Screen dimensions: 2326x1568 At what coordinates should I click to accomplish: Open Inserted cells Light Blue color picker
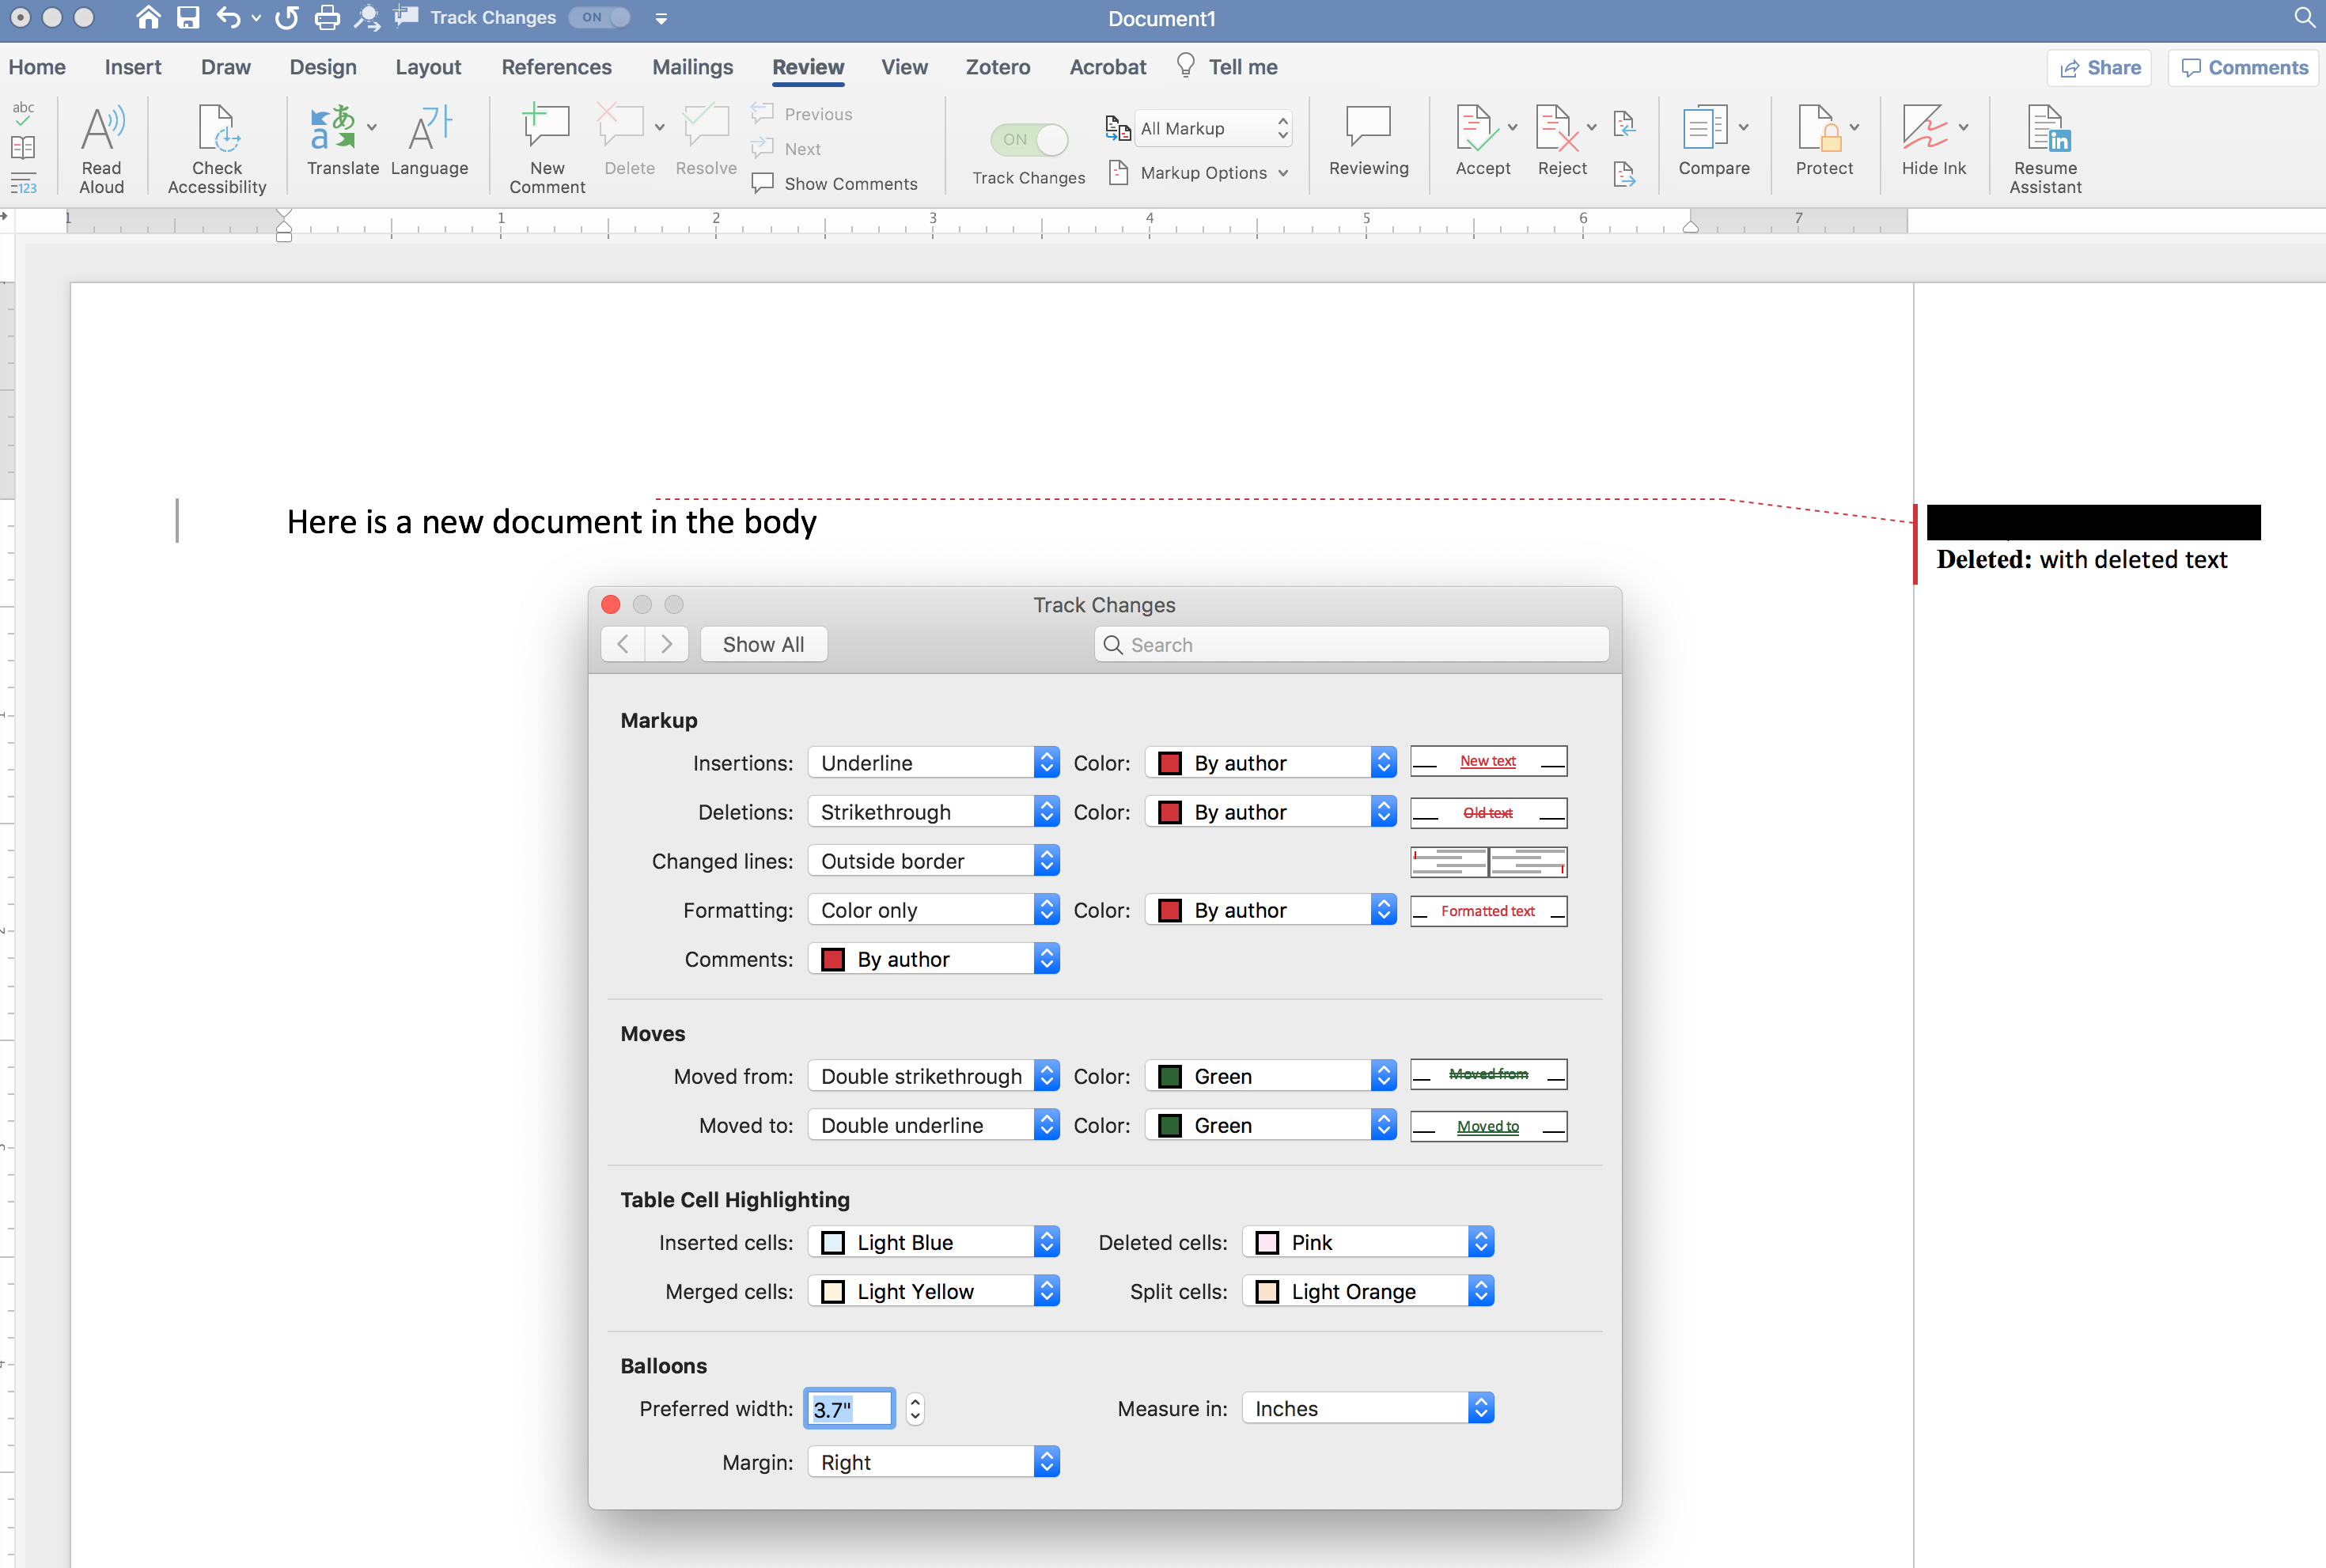pyautogui.click(x=933, y=1243)
